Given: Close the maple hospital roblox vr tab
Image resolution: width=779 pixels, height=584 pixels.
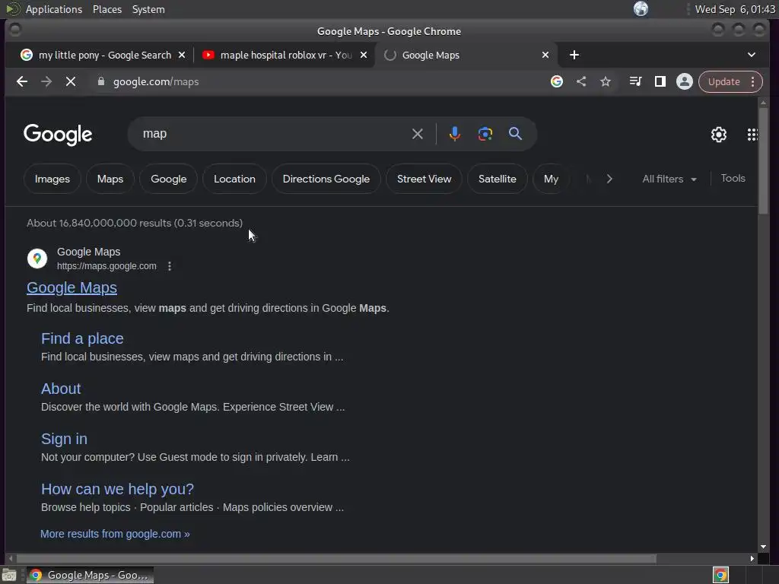Looking at the screenshot, I should pyautogui.click(x=364, y=55).
